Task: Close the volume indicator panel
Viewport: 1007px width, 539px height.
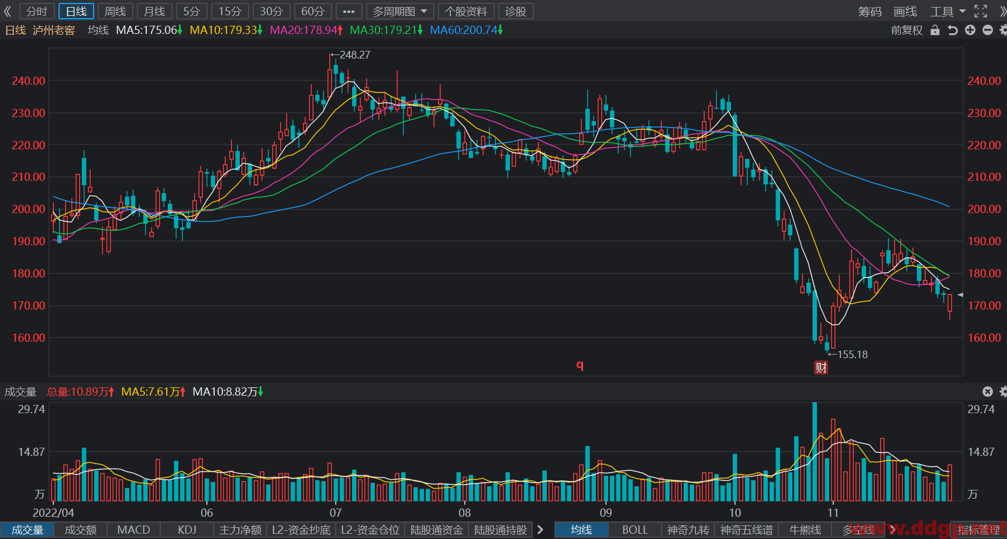Action: tap(988, 392)
